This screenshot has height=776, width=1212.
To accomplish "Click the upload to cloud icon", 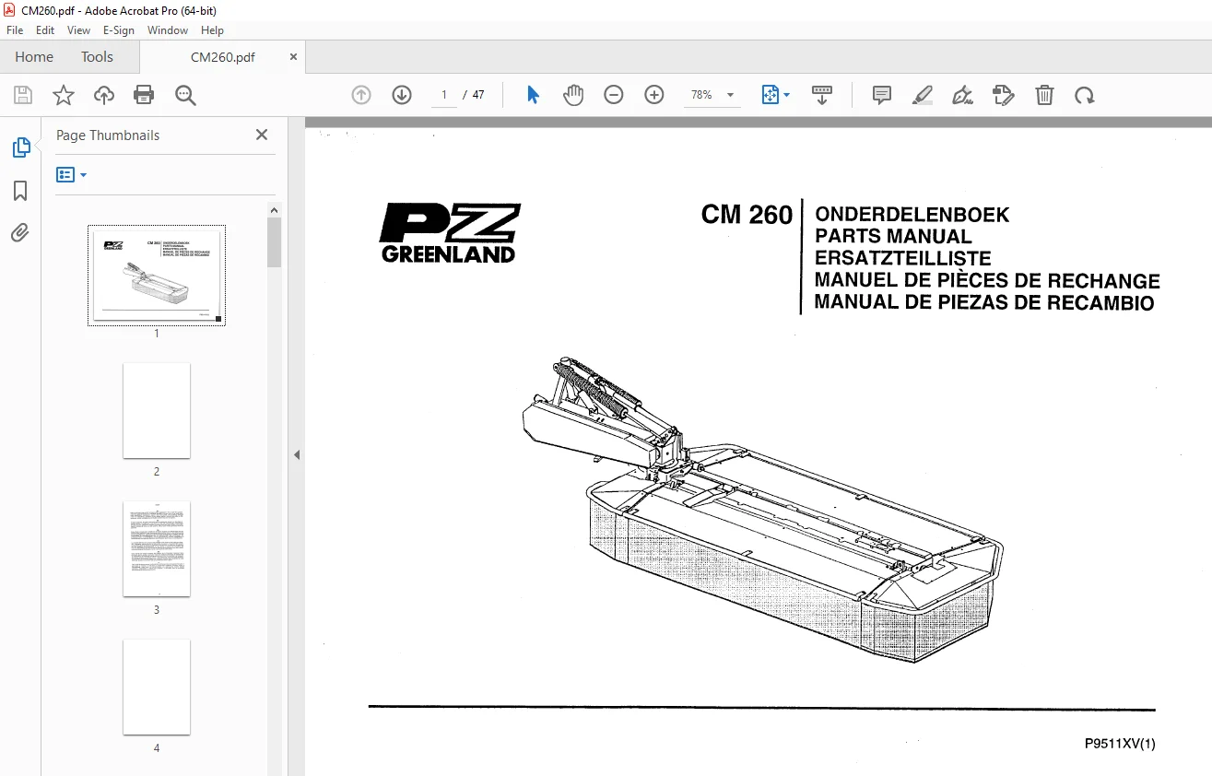I will 104,95.
